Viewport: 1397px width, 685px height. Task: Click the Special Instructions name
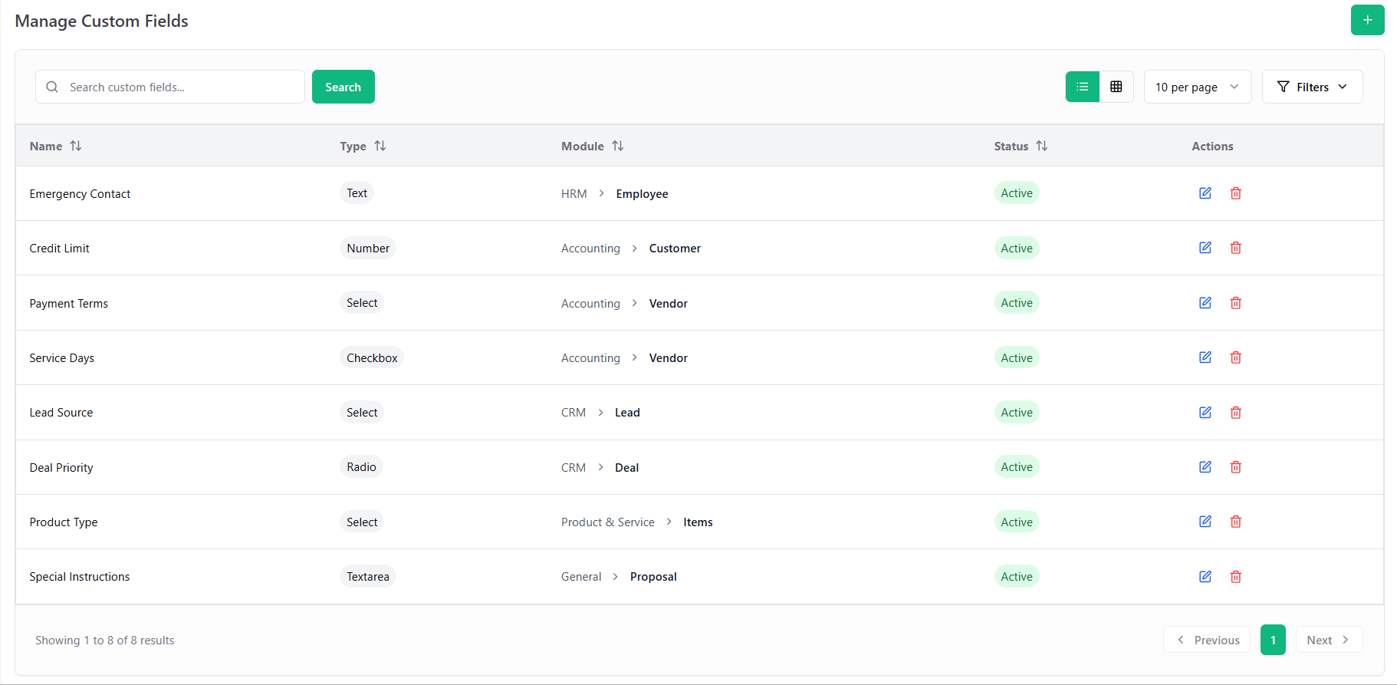point(80,577)
